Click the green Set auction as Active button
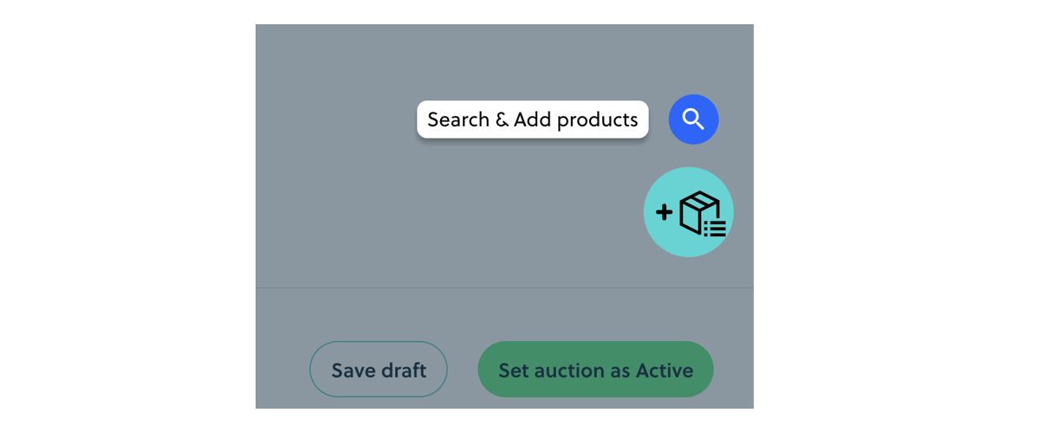 click(x=595, y=370)
